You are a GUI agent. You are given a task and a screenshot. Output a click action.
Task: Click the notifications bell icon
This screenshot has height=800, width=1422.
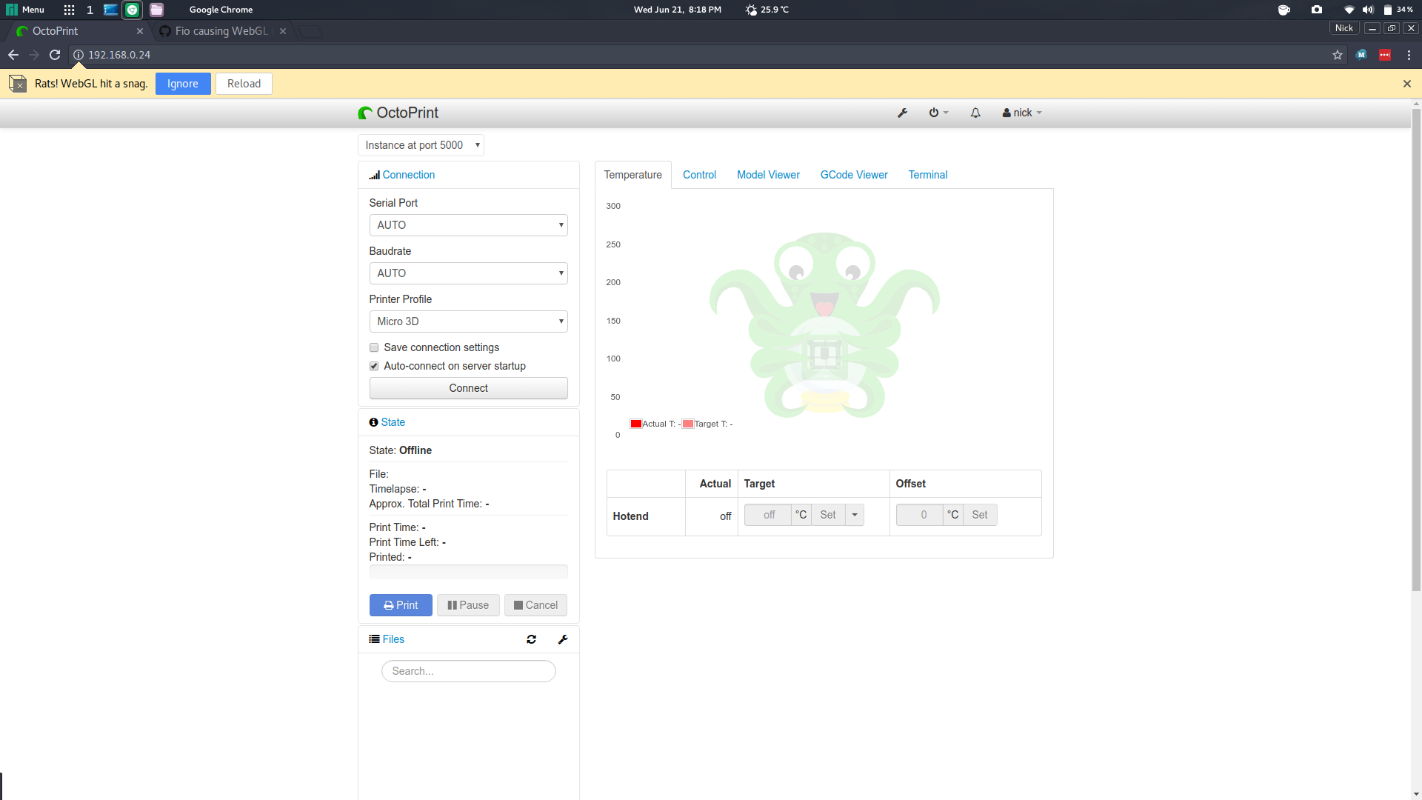click(975, 113)
